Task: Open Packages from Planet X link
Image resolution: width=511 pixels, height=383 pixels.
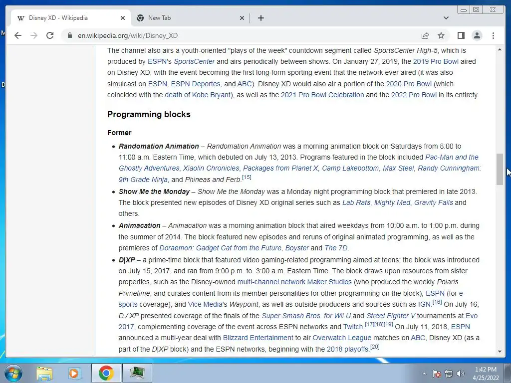Action: 280,169
